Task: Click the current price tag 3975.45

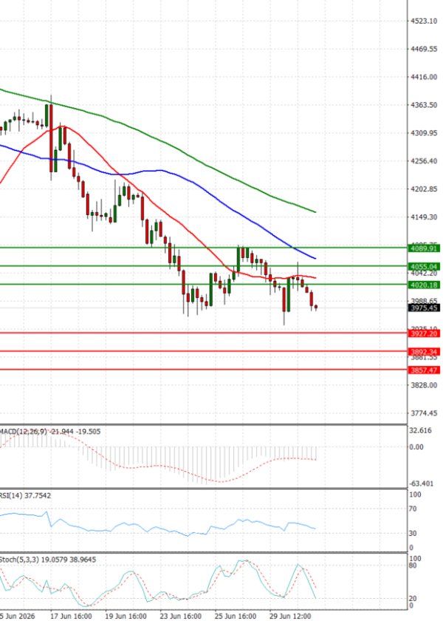Action: [x=424, y=308]
